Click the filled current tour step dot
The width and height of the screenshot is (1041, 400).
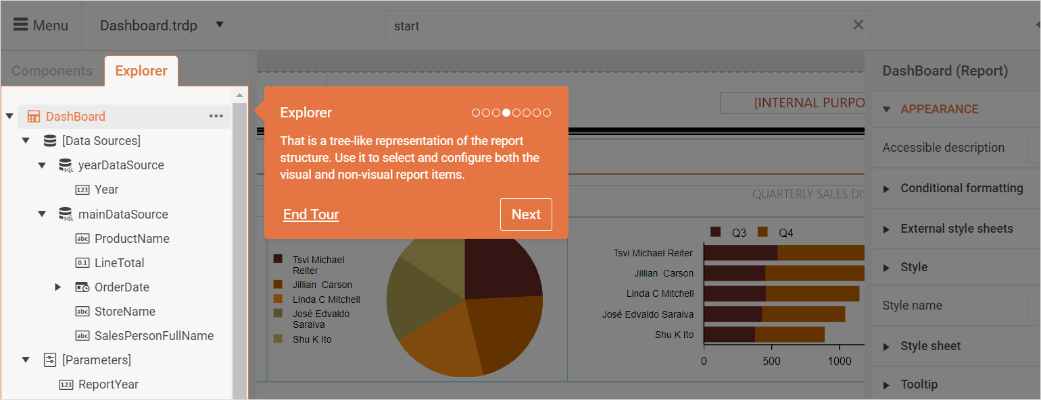pos(506,113)
